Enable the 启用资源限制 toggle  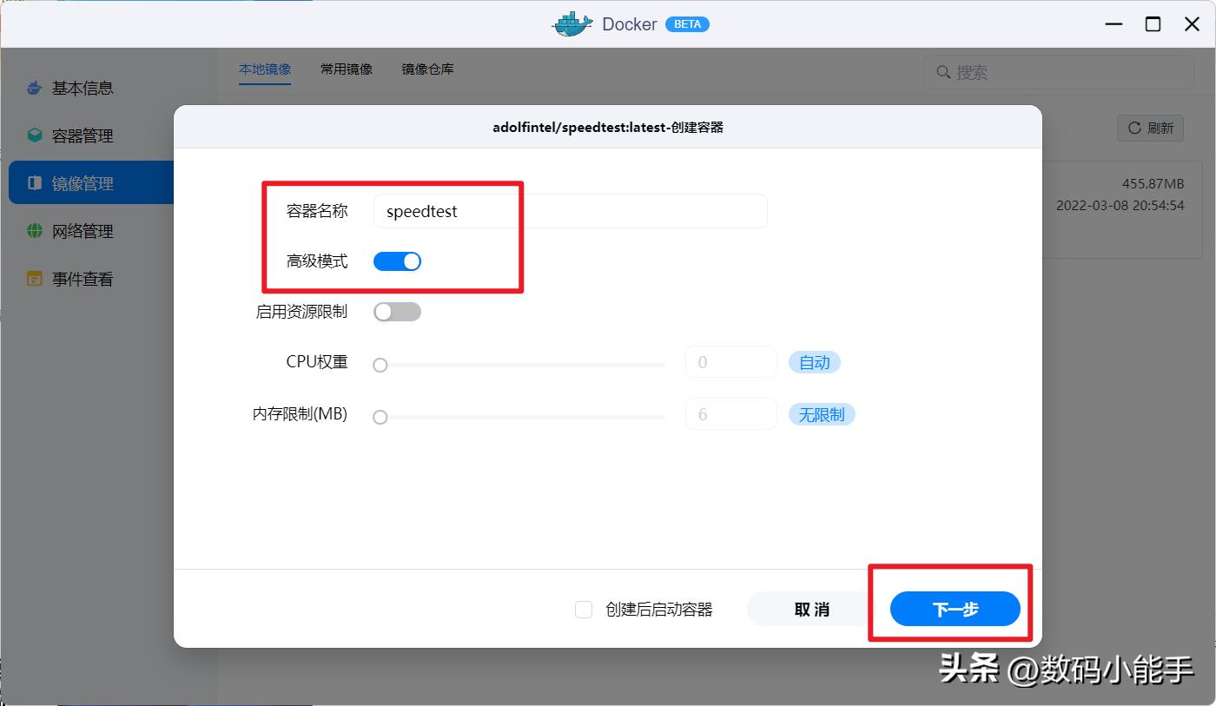click(397, 311)
